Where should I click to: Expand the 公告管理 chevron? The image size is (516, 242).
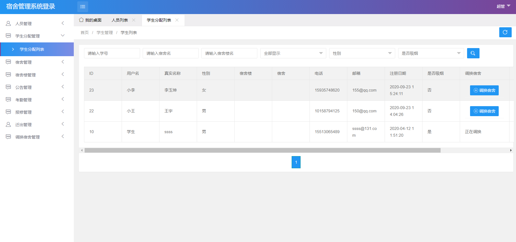pyautogui.click(x=63, y=87)
